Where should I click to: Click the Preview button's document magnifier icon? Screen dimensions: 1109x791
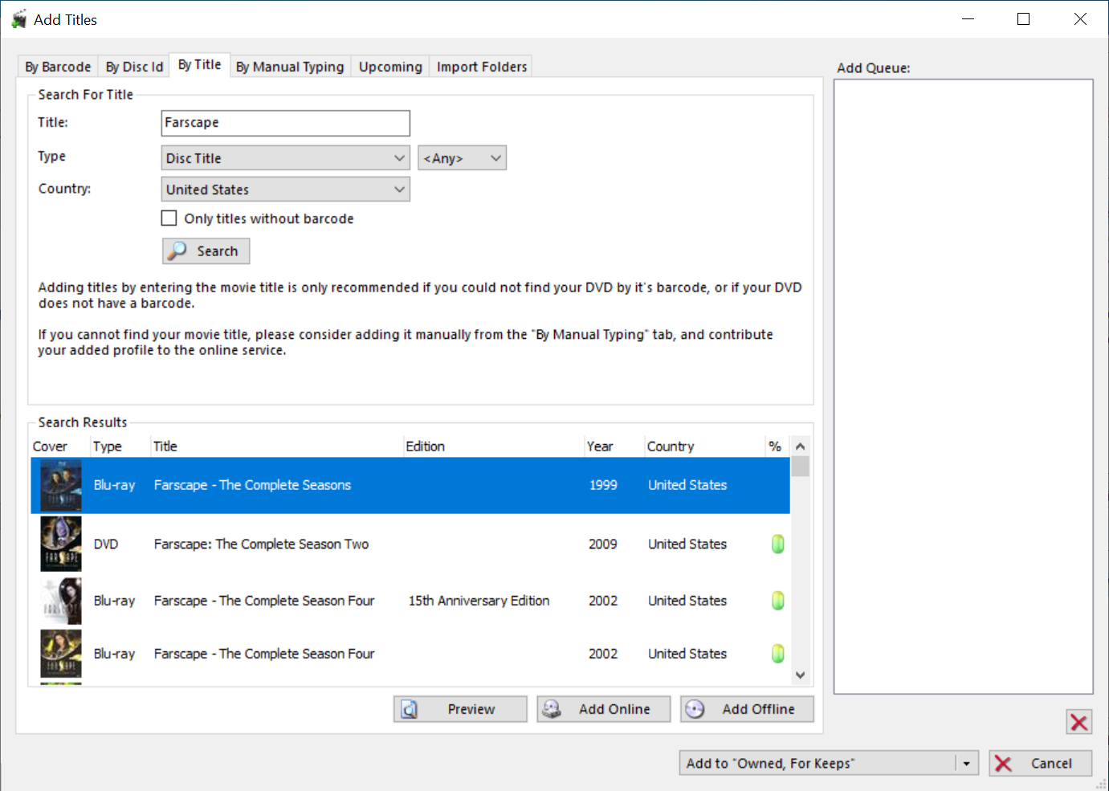[x=410, y=709]
